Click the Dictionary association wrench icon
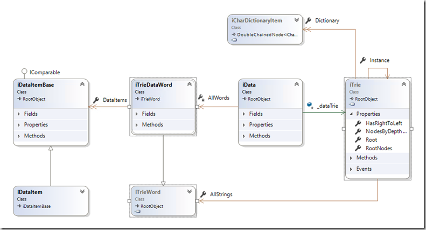The height and width of the screenshot is (230, 426). pyautogui.click(x=308, y=20)
